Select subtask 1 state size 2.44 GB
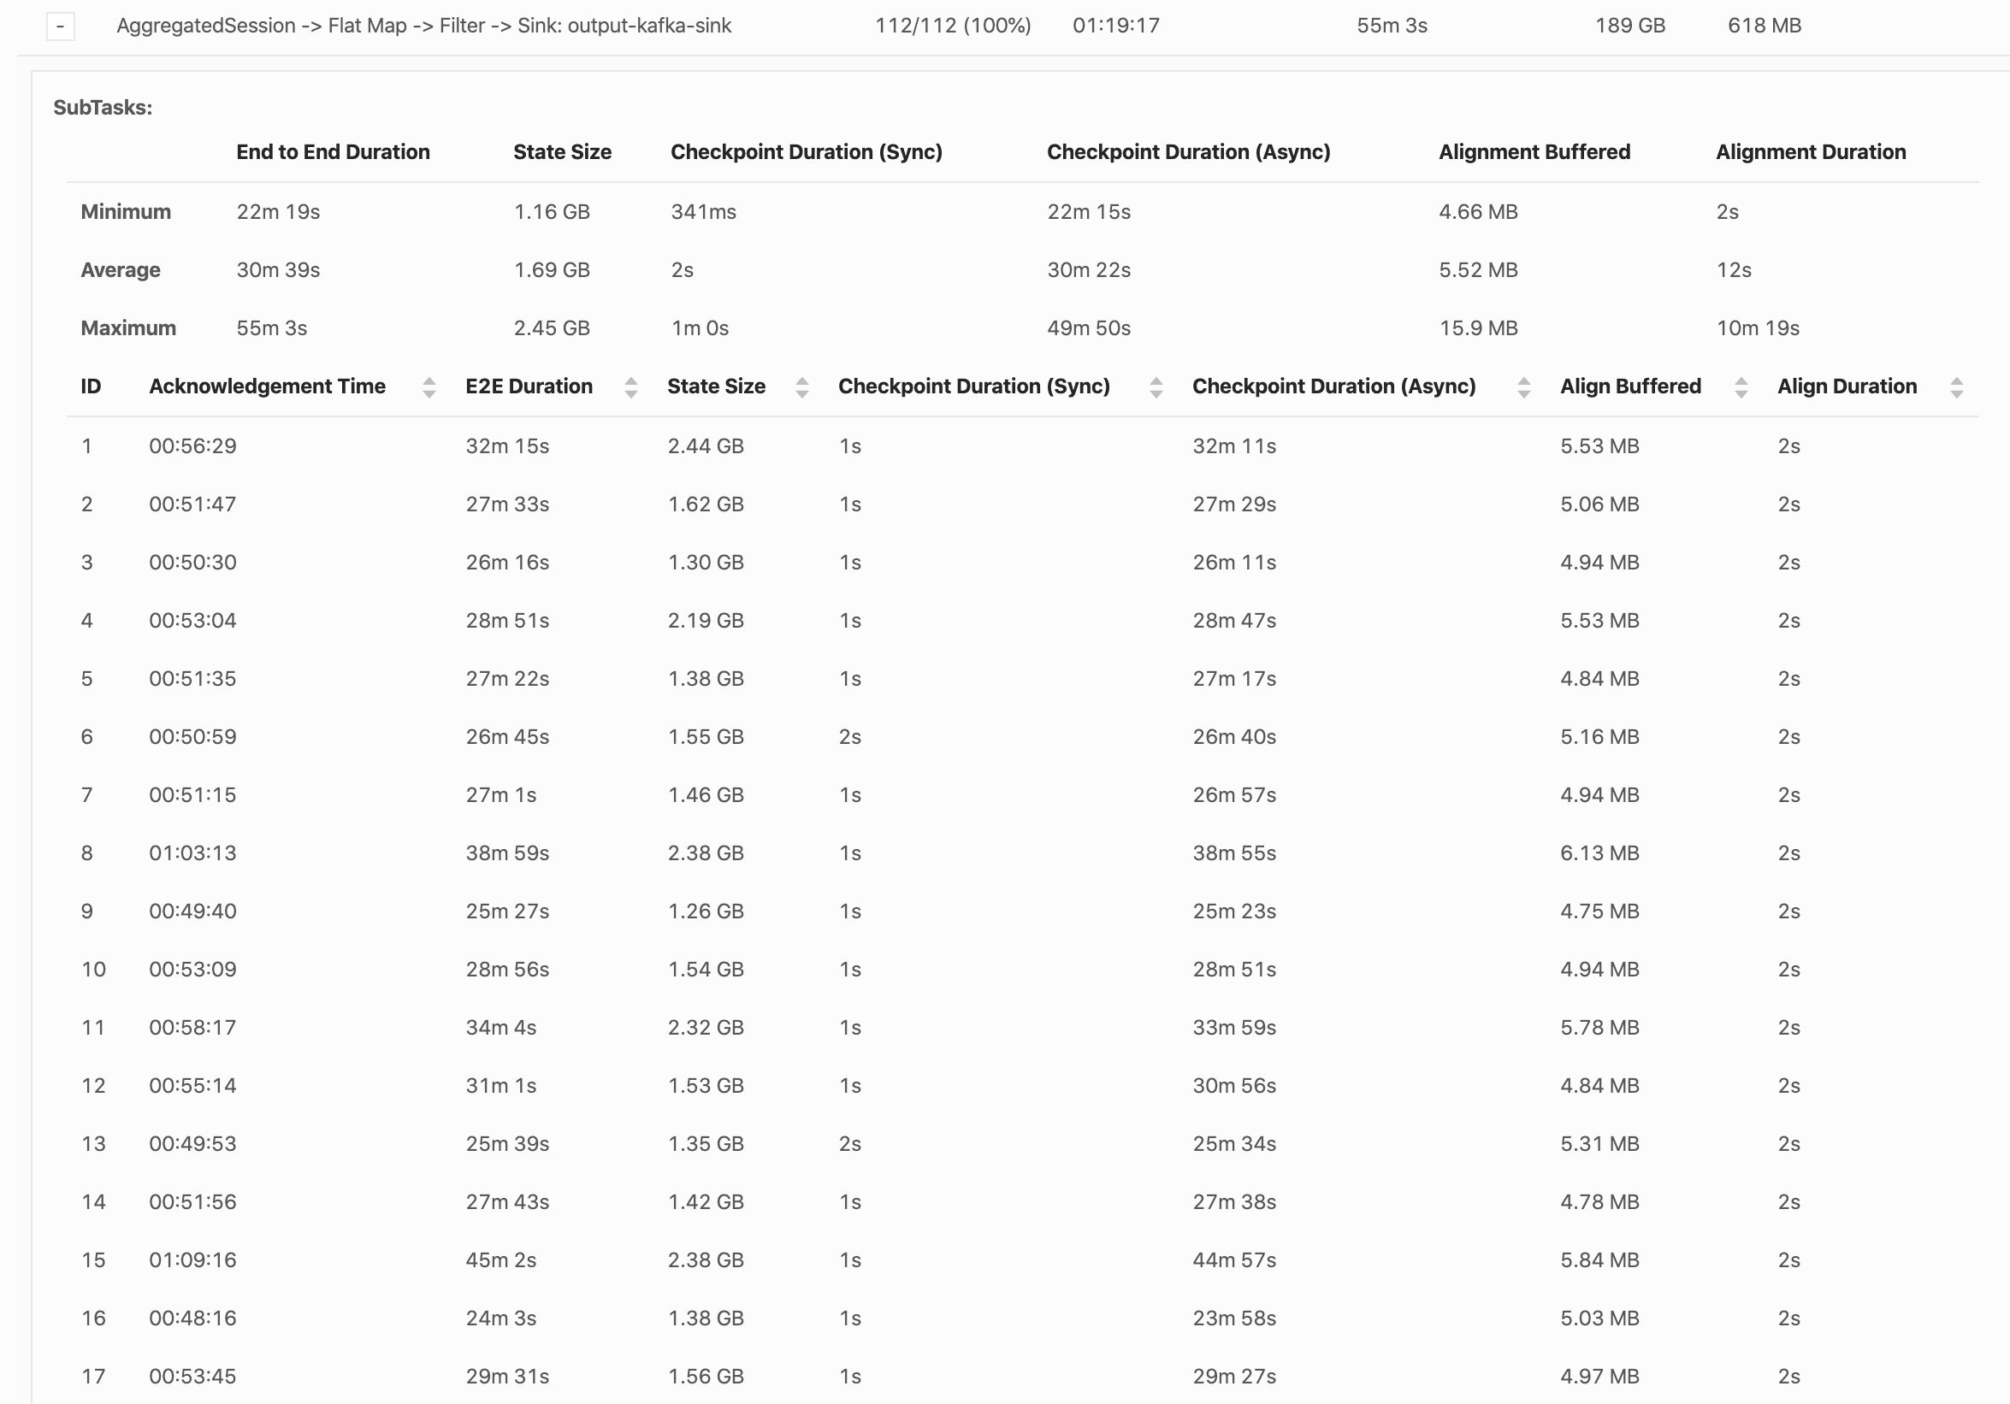 click(x=706, y=445)
